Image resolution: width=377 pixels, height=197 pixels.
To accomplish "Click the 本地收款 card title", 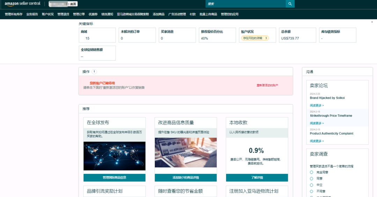I will (238, 122).
